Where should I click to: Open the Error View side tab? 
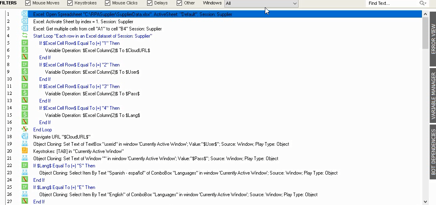[x=433, y=39]
